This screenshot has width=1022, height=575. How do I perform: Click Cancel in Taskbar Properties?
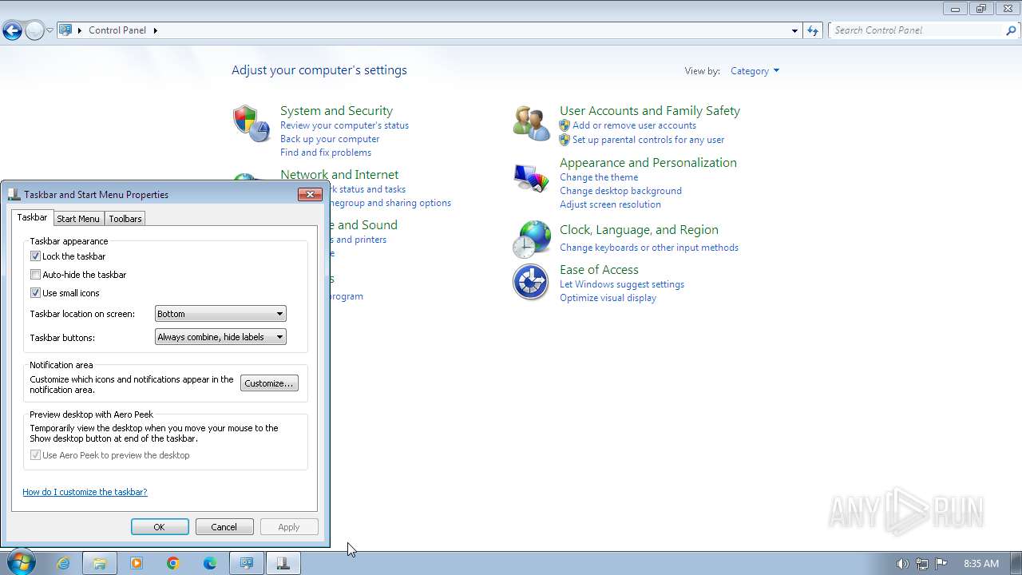(224, 527)
